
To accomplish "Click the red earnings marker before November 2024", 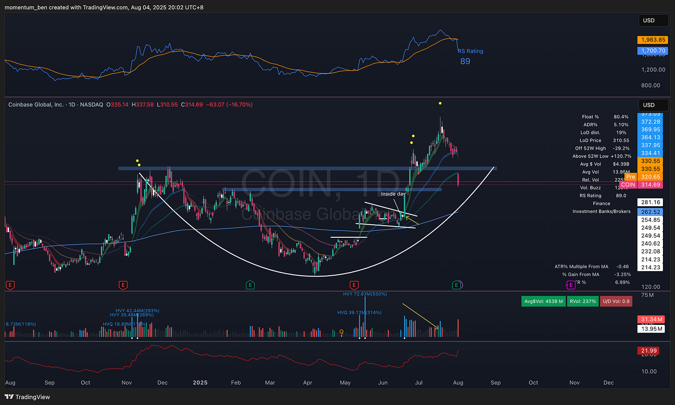I will [x=123, y=285].
